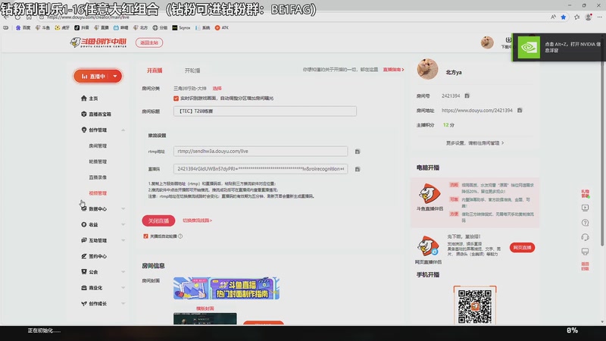This screenshot has width=606, height=341.
Task: Click the Douyu creation center logo
Action: pyautogui.click(x=98, y=42)
